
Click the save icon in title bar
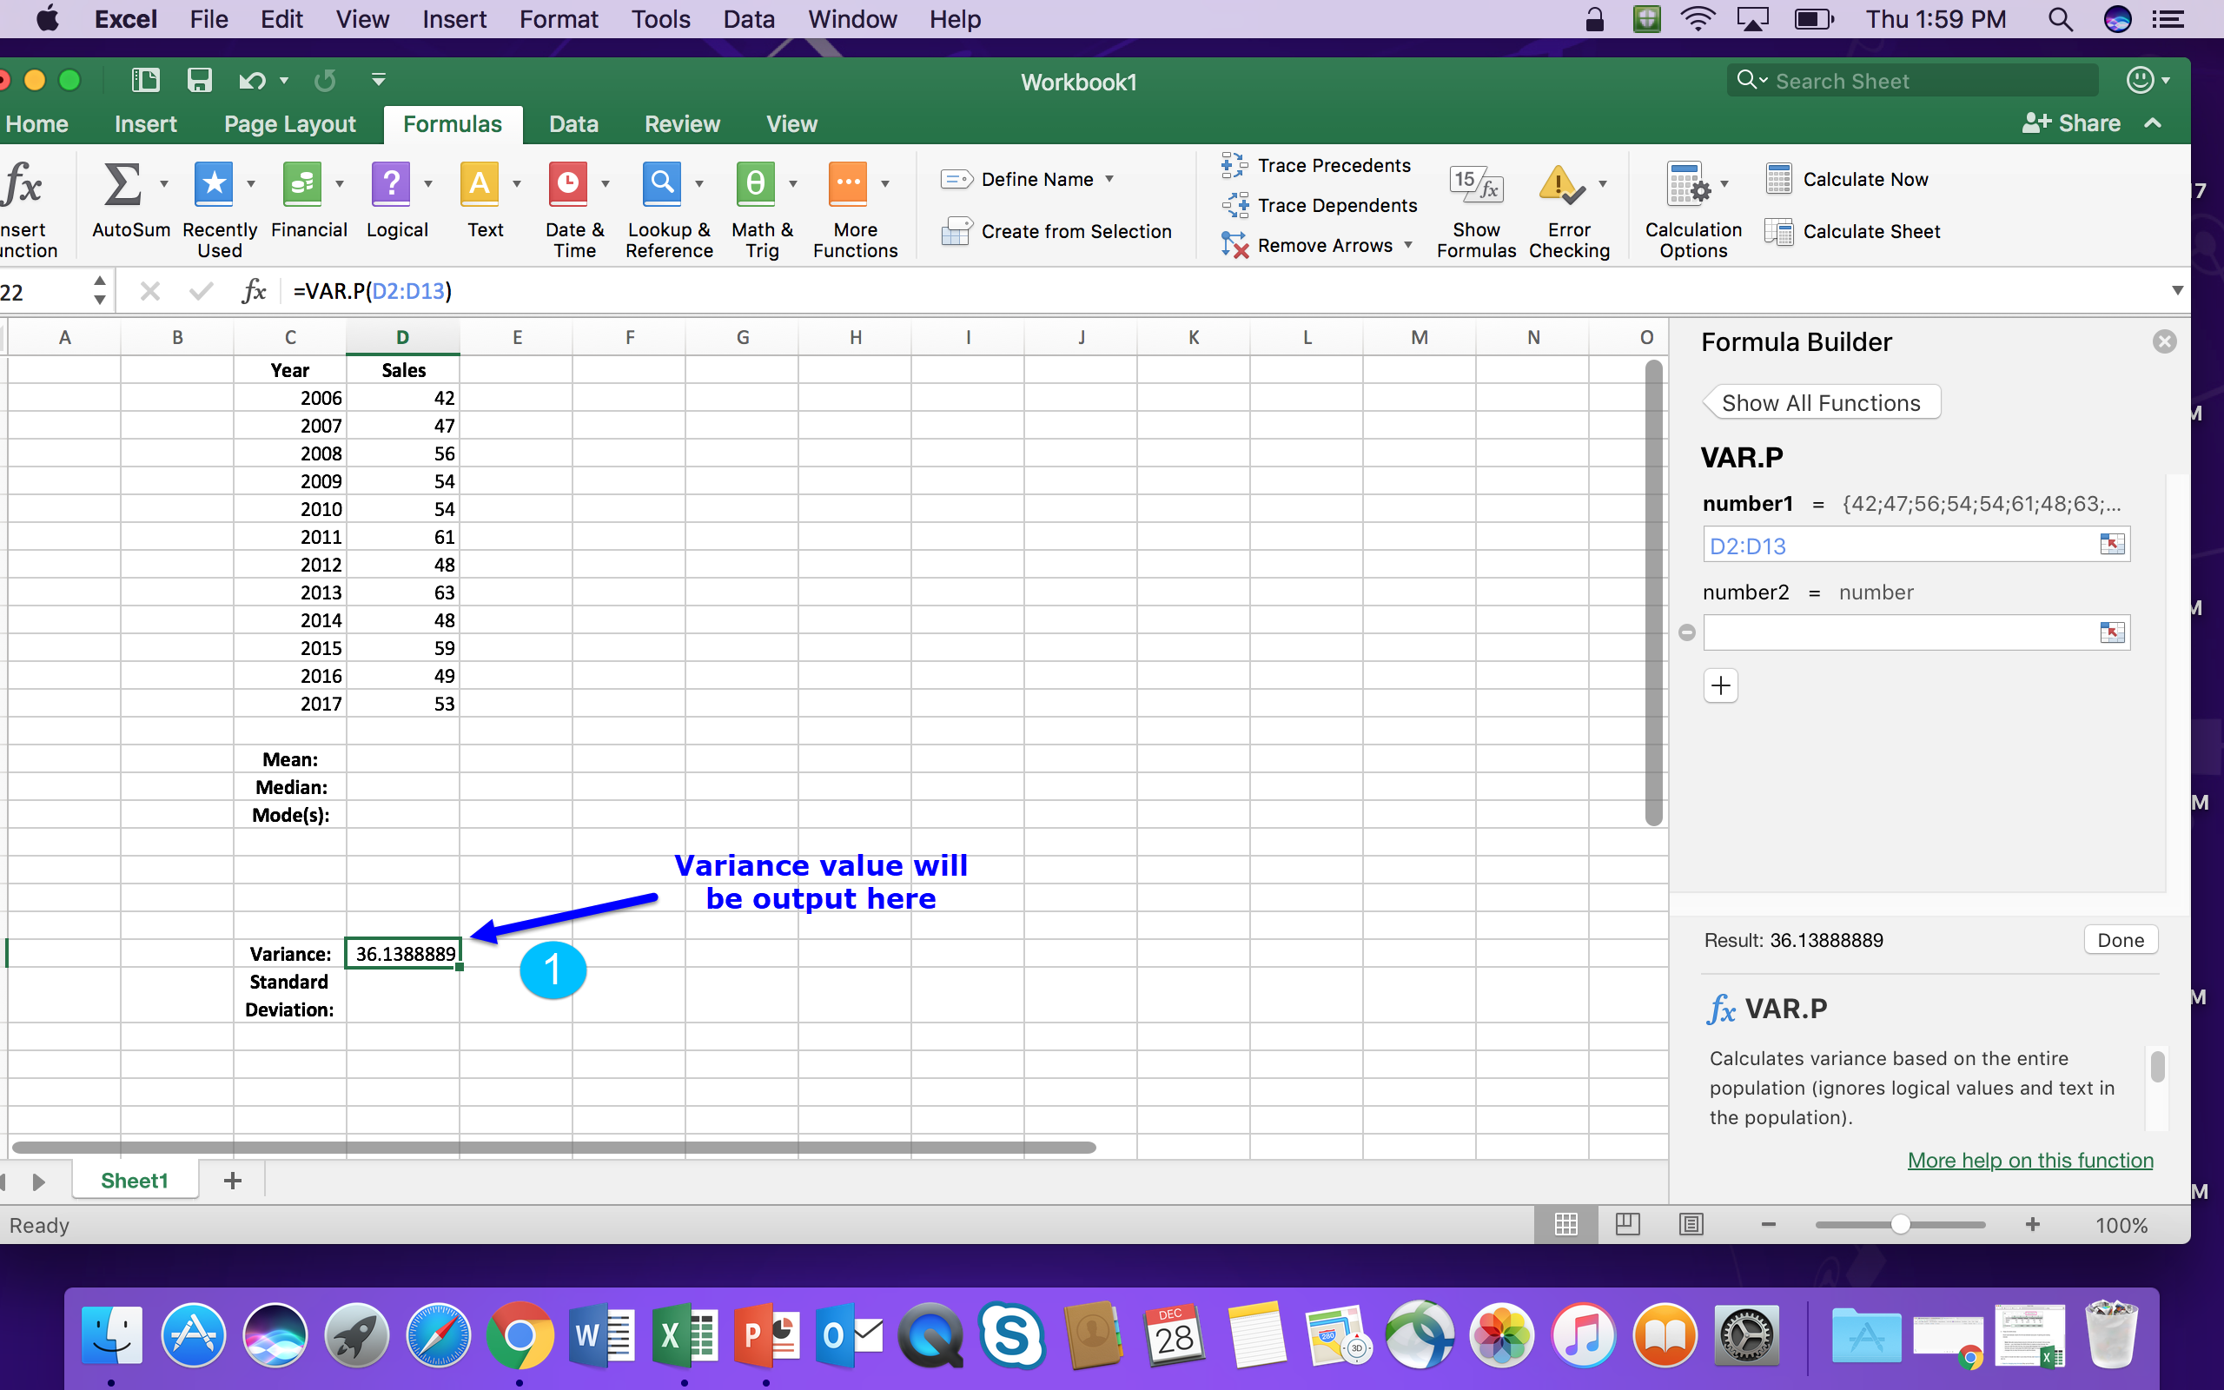(x=200, y=81)
